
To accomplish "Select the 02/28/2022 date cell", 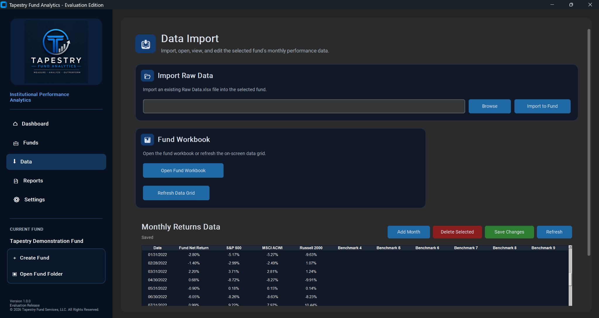I will coord(157,263).
